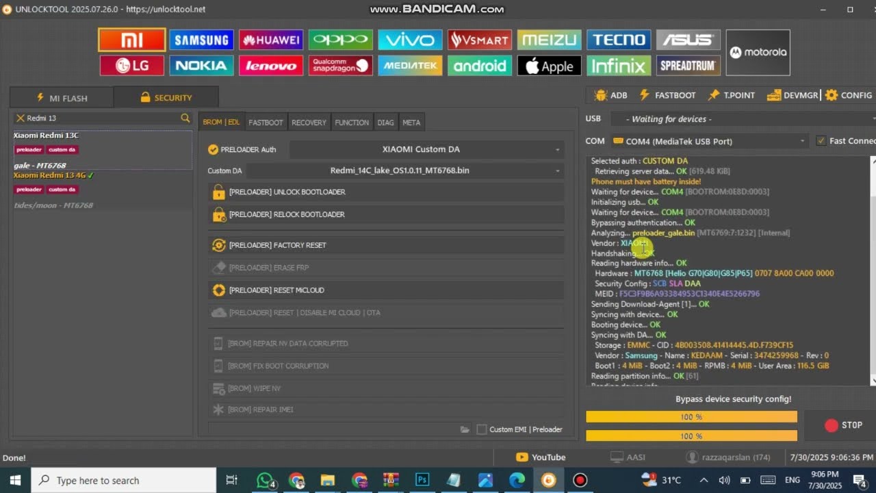Select the Samsung brand icon

[x=201, y=40]
